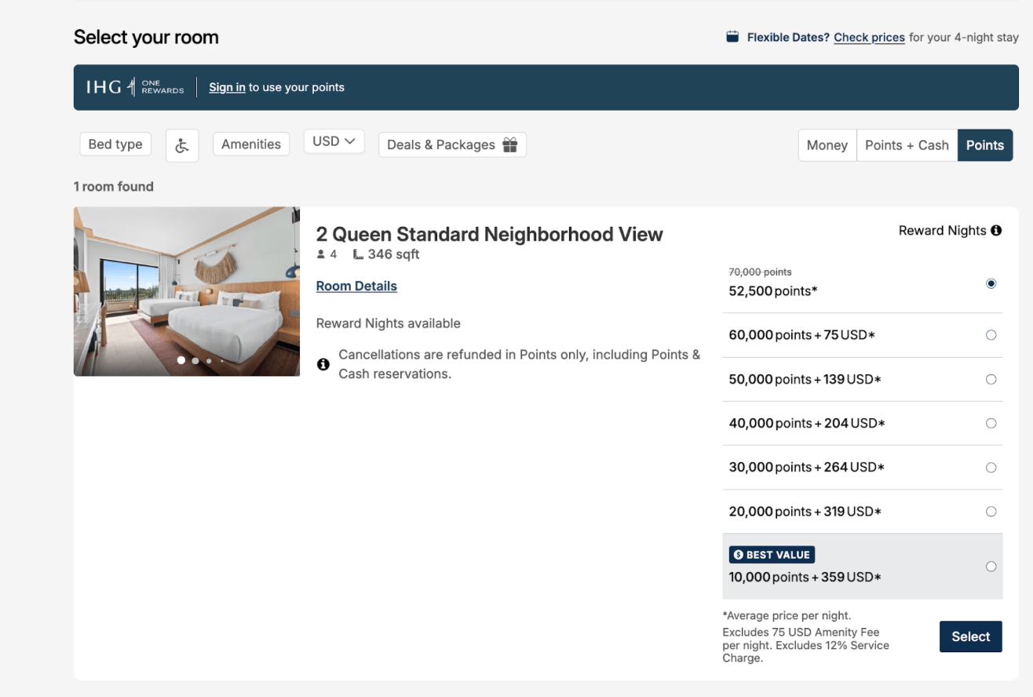Open the Room Details link
This screenshot has height=697, width=1033.
coord(356,286)
